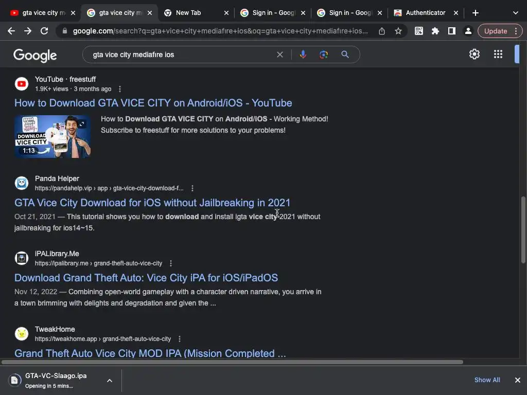Reload the current page
Viewport: 527px width, 395px height.
point(44,31)
